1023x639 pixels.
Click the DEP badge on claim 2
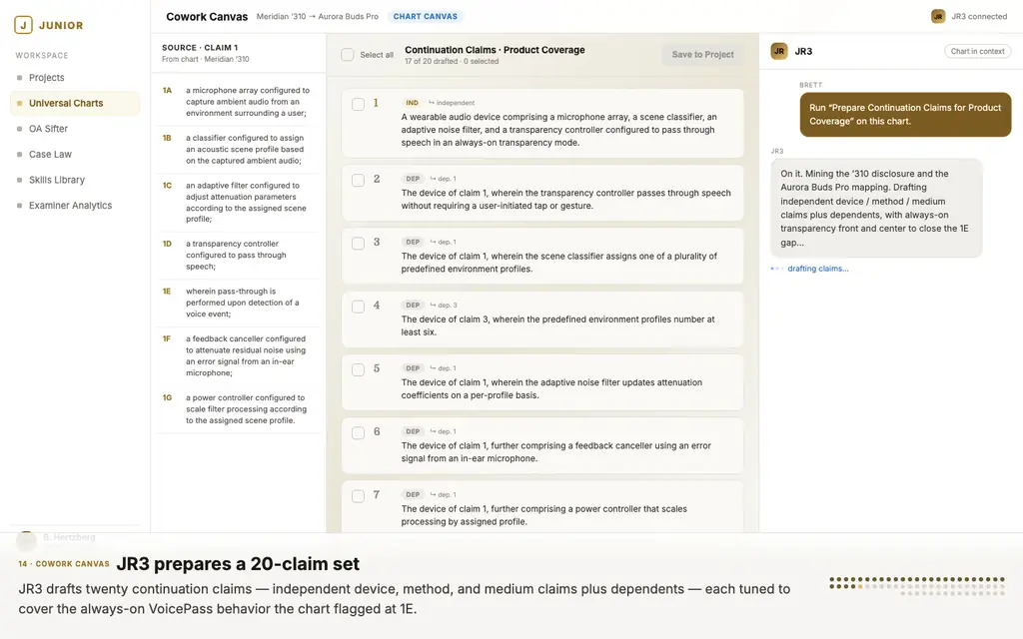pyautogui.click(x=413, y=179)
